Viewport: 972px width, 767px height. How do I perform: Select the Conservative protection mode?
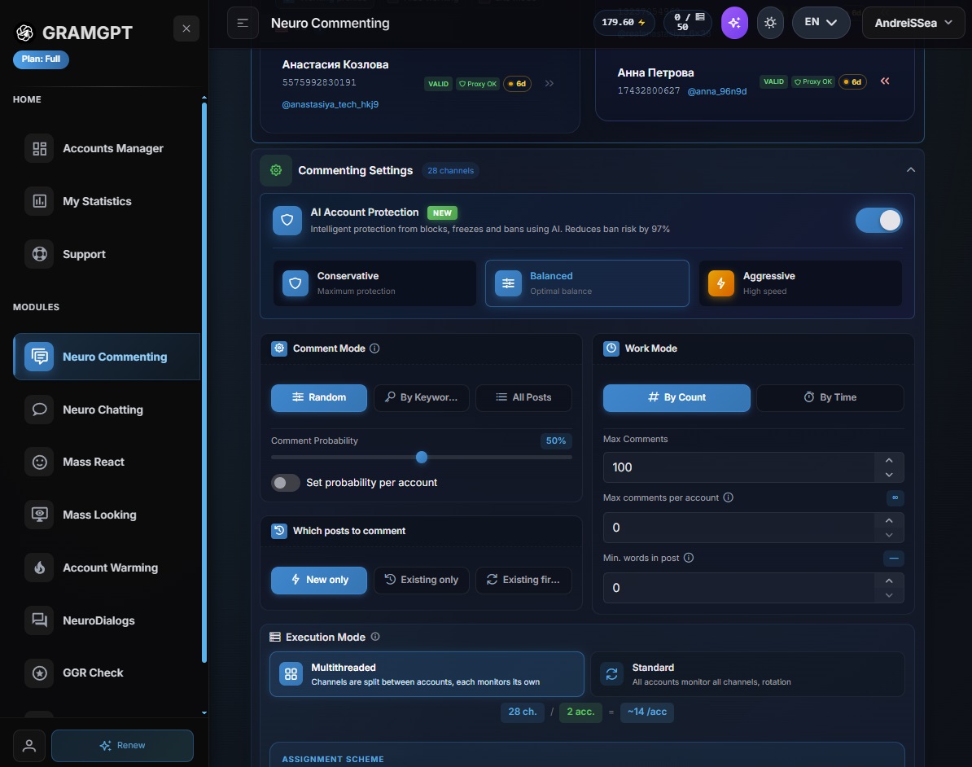pyautogui.click(x=374, y=283)
